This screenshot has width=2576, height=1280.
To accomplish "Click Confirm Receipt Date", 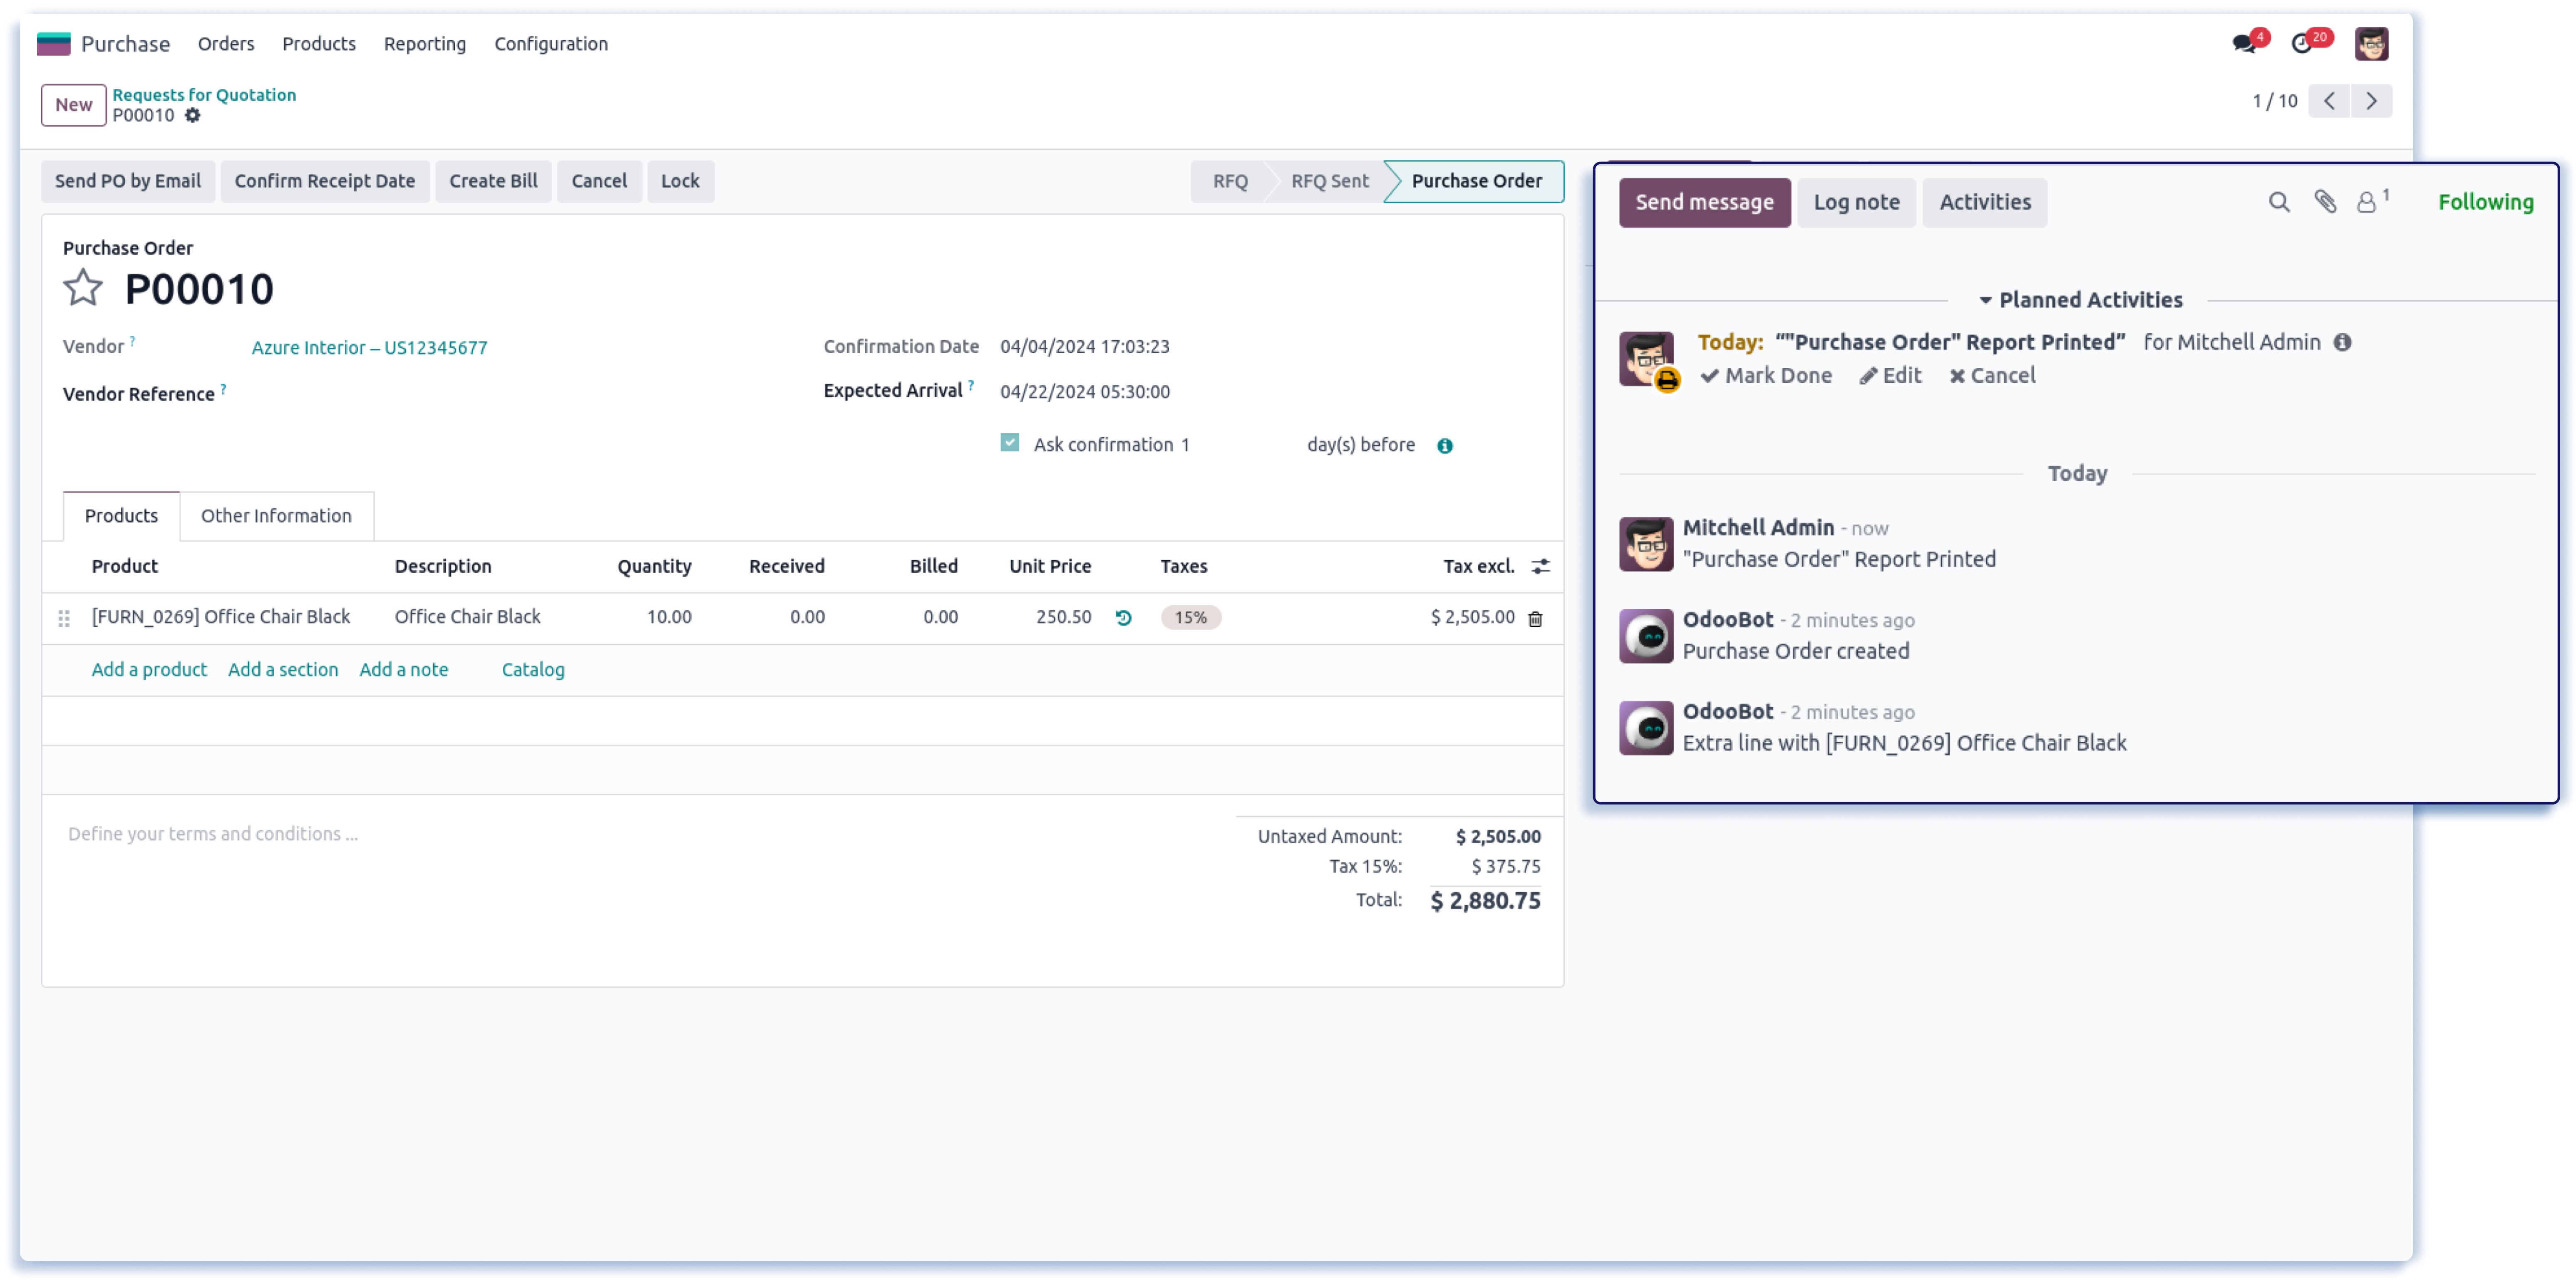I will point(324,181).
